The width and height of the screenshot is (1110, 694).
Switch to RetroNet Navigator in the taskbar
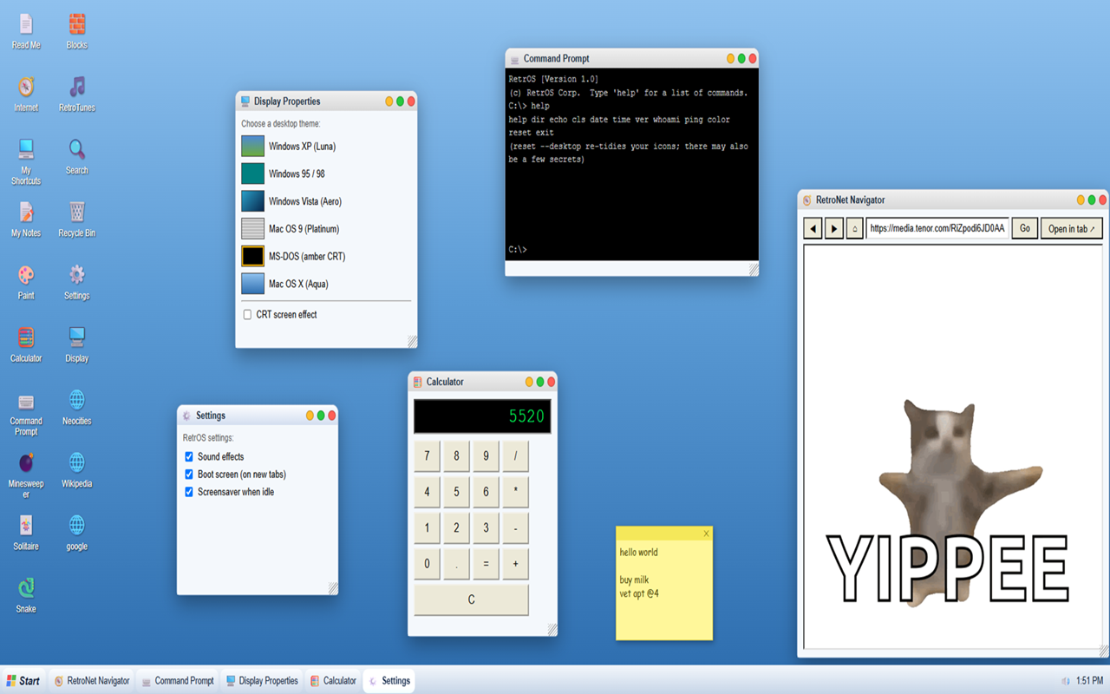click(x=92, y=681)
